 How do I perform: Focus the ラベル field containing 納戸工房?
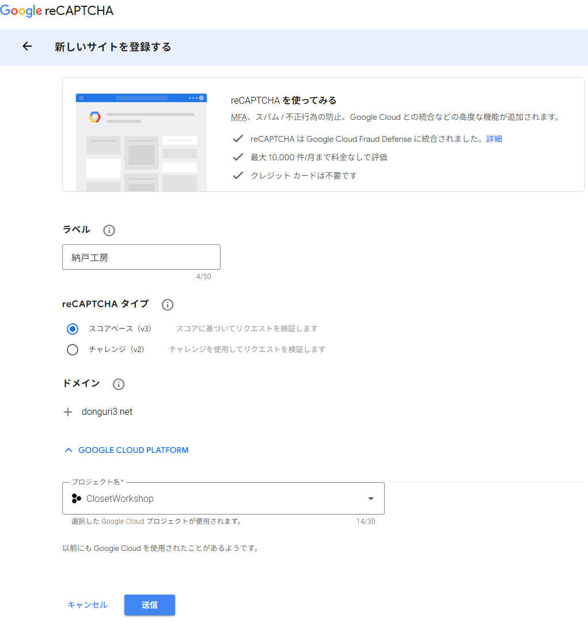[x=141, y=257]
